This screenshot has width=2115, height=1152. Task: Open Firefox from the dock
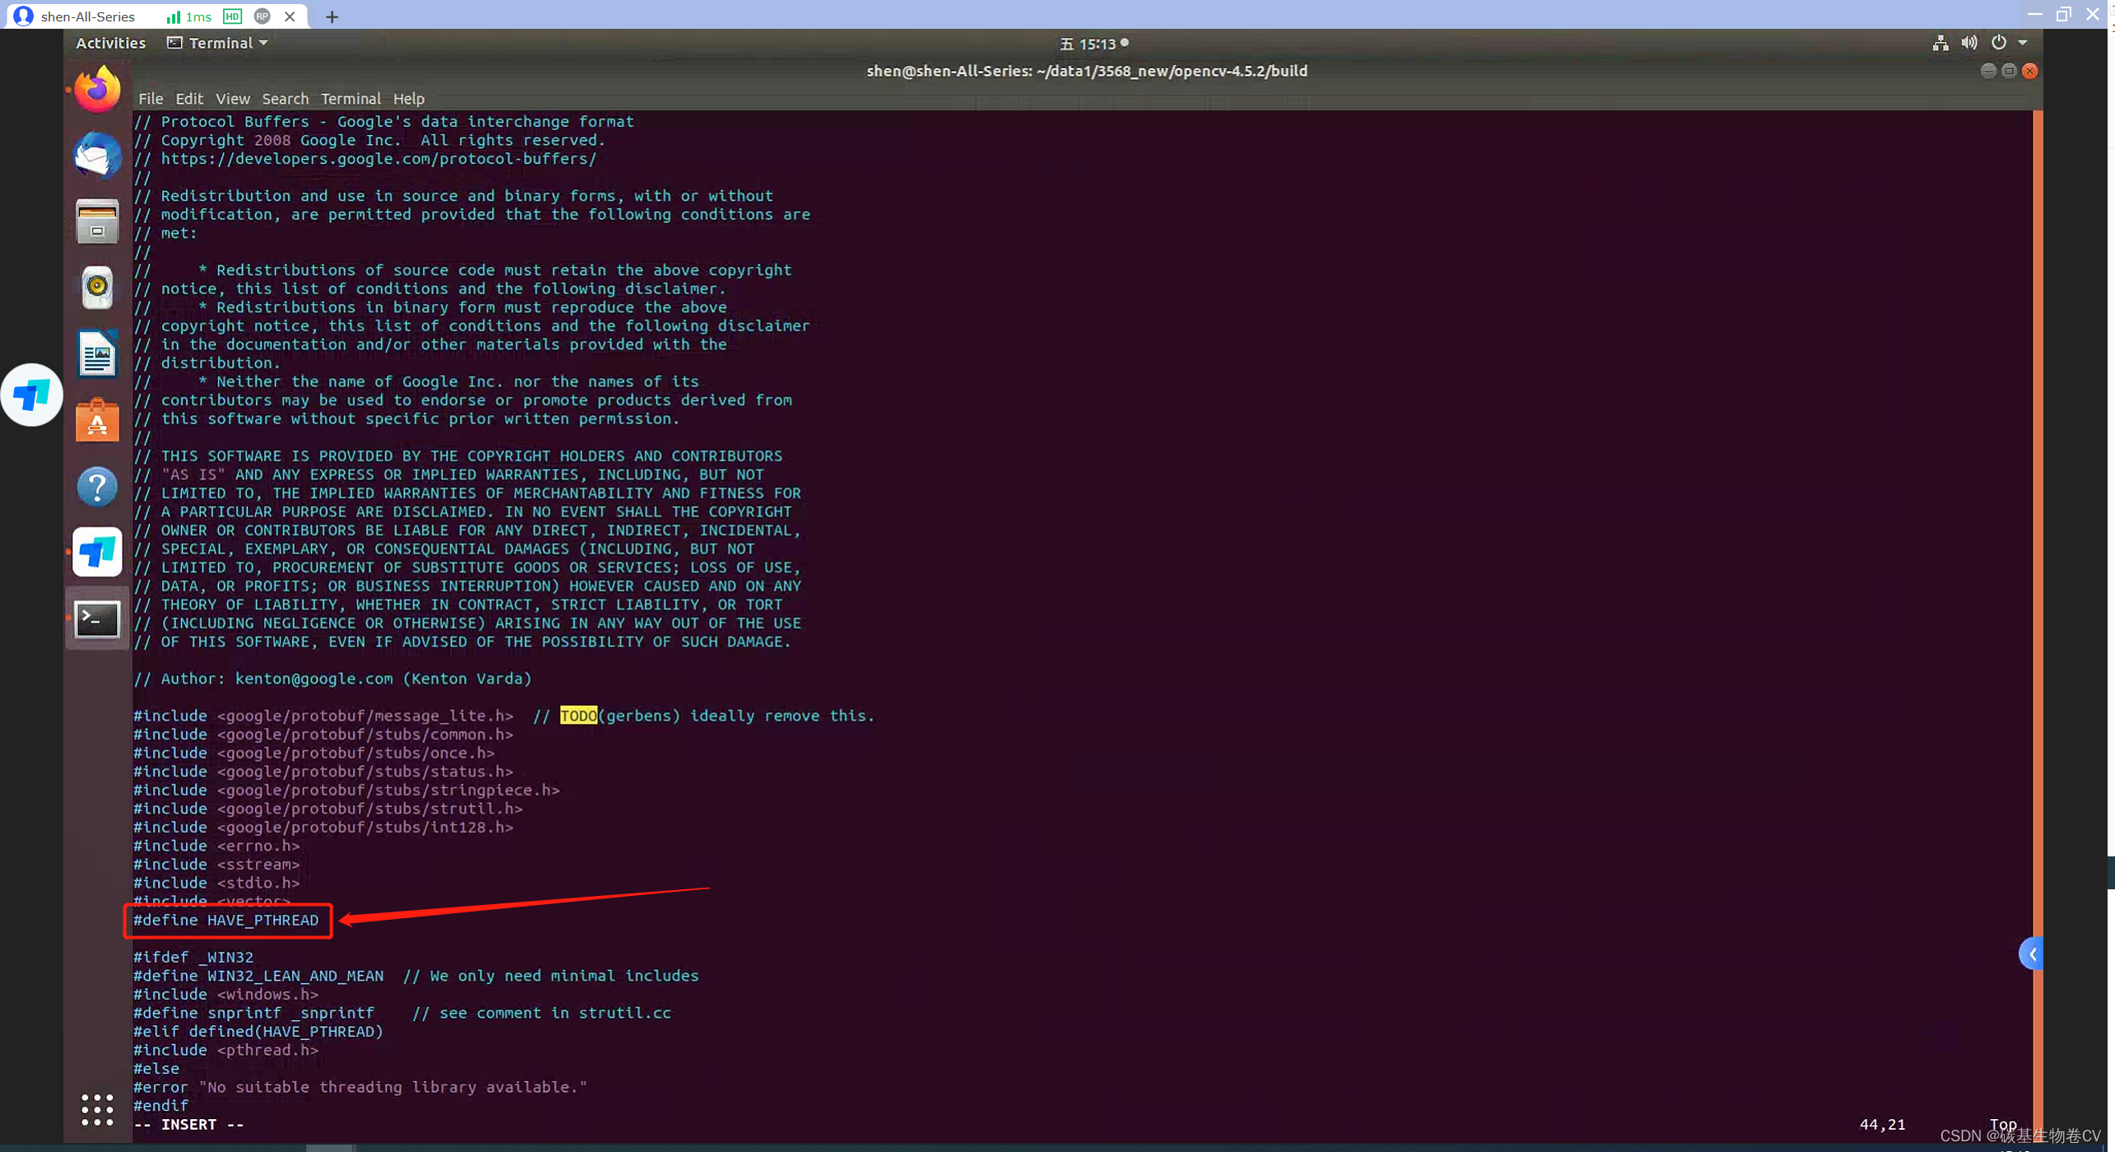point(96,88)
